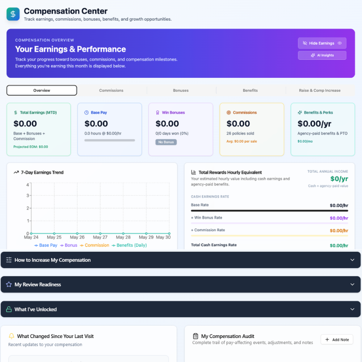
Task: Click 'Projected EOM: $0.00' text
Action: 31,147
